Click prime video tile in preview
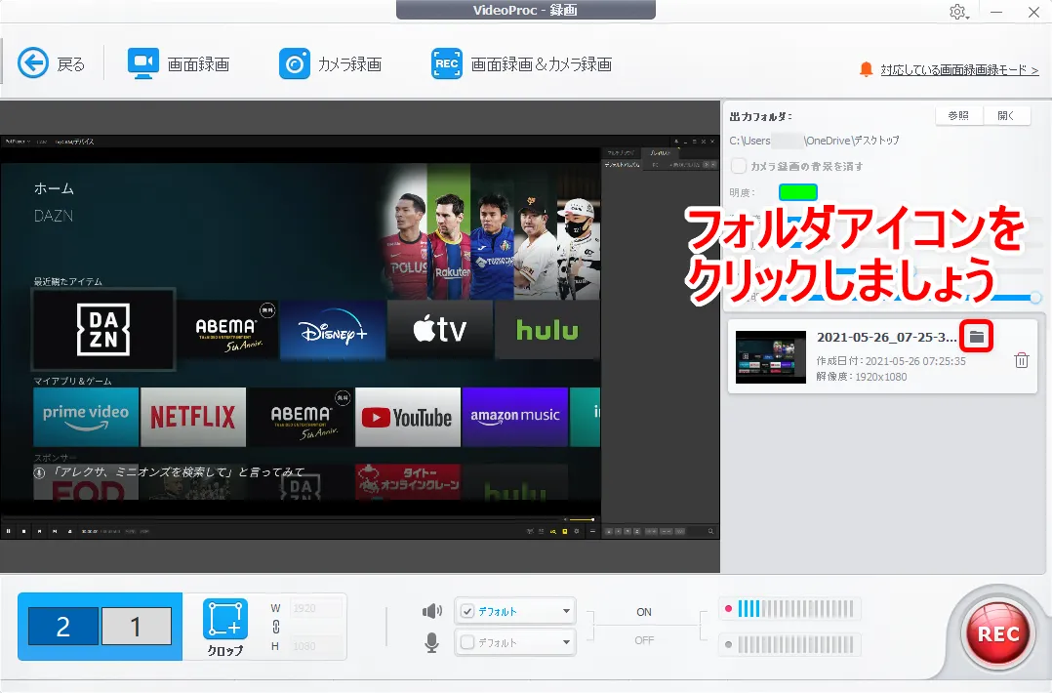Image resolution: width=1052 pixels, height=693 pixels. [86, 417]
